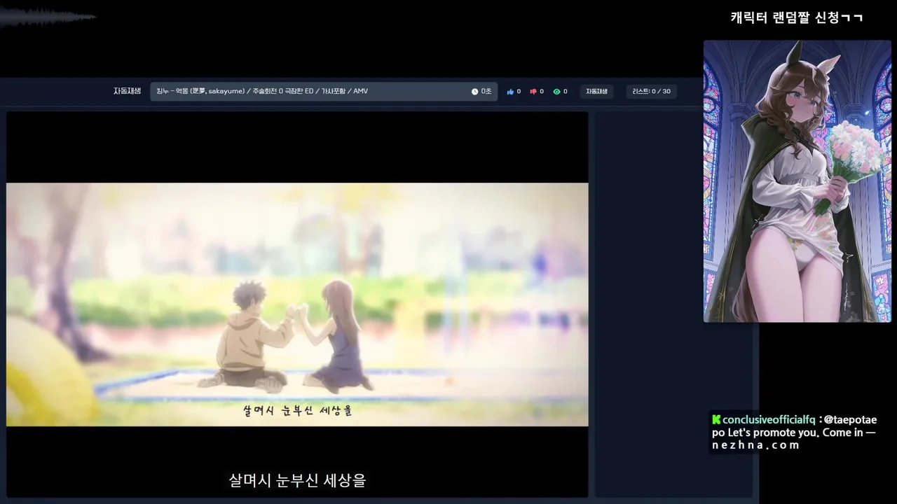The width and height of the screenshot is (897, 504).
Task: Click the anime video player frame
Action: [297, 304]
